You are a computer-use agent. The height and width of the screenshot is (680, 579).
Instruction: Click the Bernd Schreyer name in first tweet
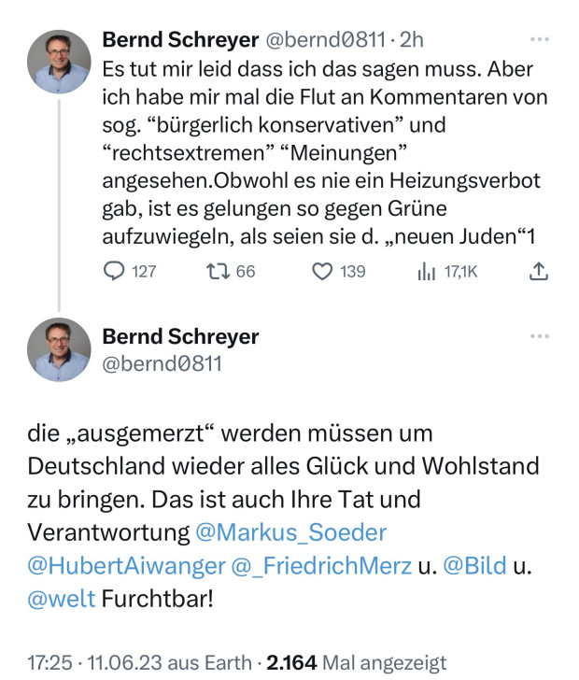tap(180, 39)
